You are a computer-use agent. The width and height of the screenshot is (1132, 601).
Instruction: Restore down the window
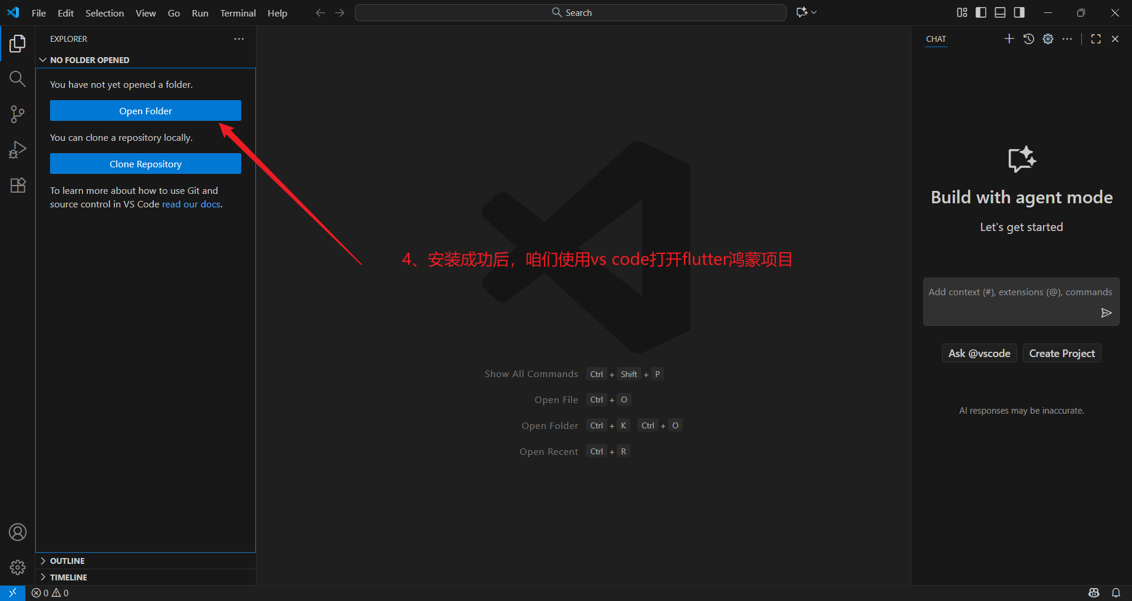1081,12
